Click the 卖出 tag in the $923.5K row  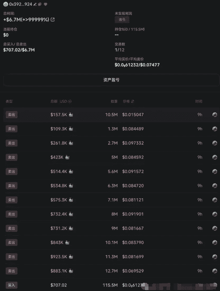coord(12,257)
